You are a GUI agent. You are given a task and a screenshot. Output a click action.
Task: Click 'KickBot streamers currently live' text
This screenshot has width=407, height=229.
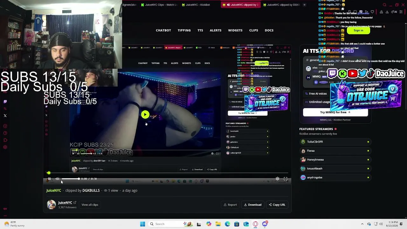[x=318, y=134]
